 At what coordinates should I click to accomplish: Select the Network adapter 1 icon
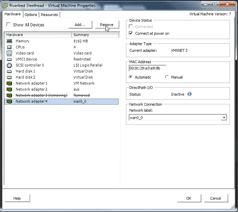[x=9, y=83]
